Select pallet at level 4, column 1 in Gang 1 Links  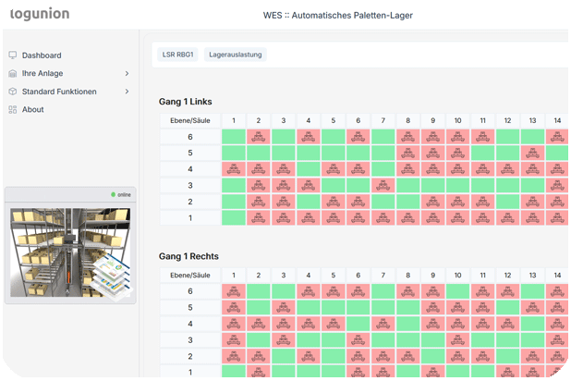tap(234, 169)
